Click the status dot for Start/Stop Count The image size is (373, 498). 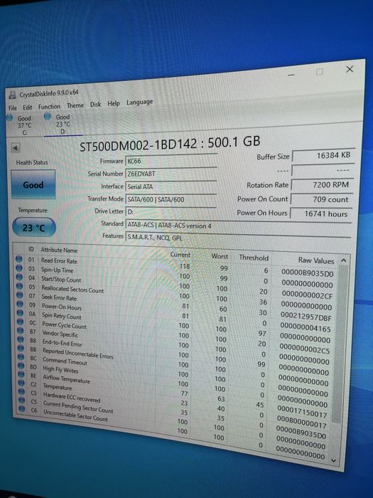[20, 277]
